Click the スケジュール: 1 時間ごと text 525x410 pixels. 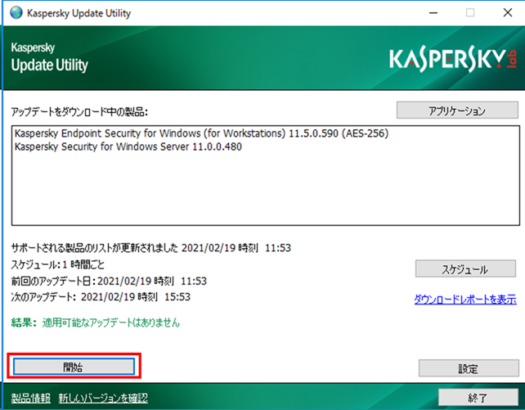pyautogui.click(x=57, y=264)
